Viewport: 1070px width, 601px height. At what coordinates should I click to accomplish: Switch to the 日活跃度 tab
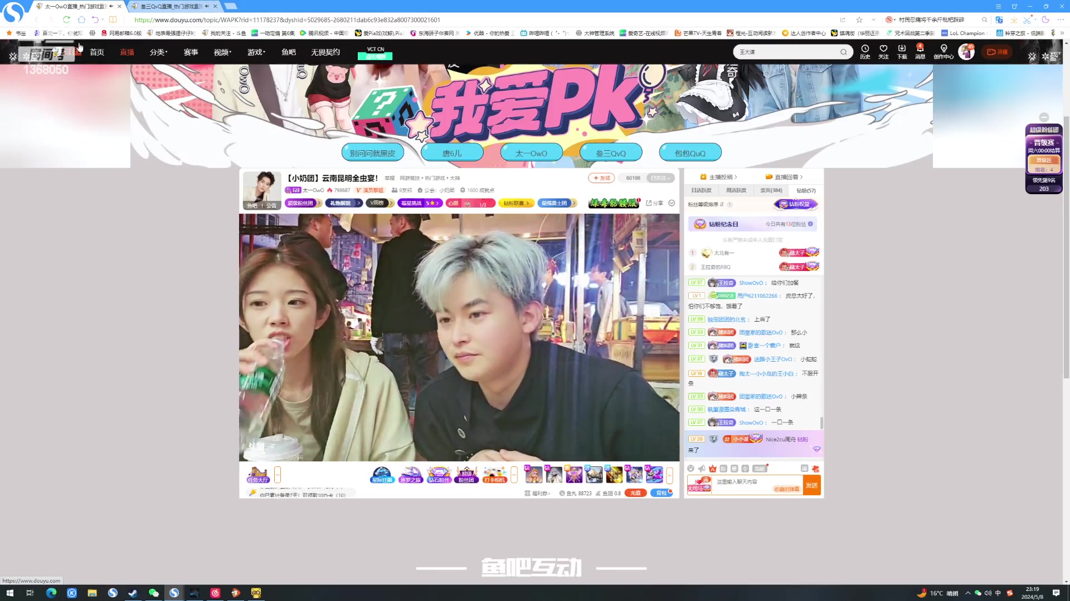coord(702,190)
